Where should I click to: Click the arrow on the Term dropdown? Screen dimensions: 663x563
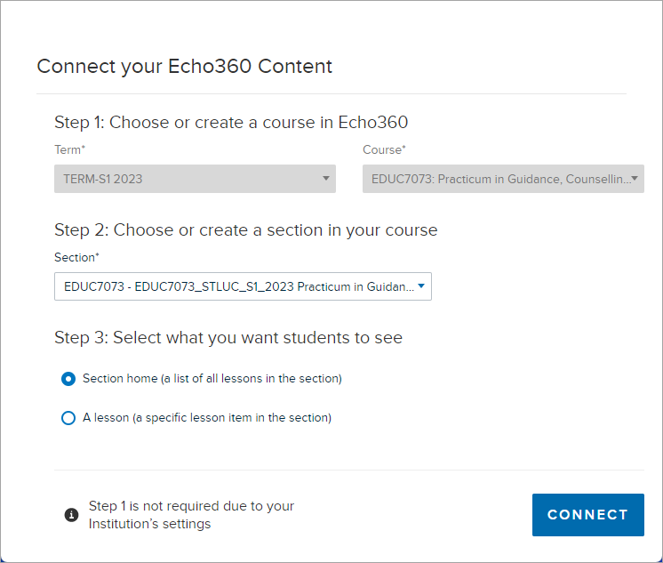tap(325, 179)
